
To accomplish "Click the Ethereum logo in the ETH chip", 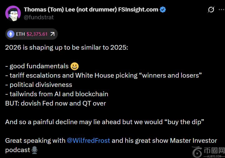I will pos(11,34).
